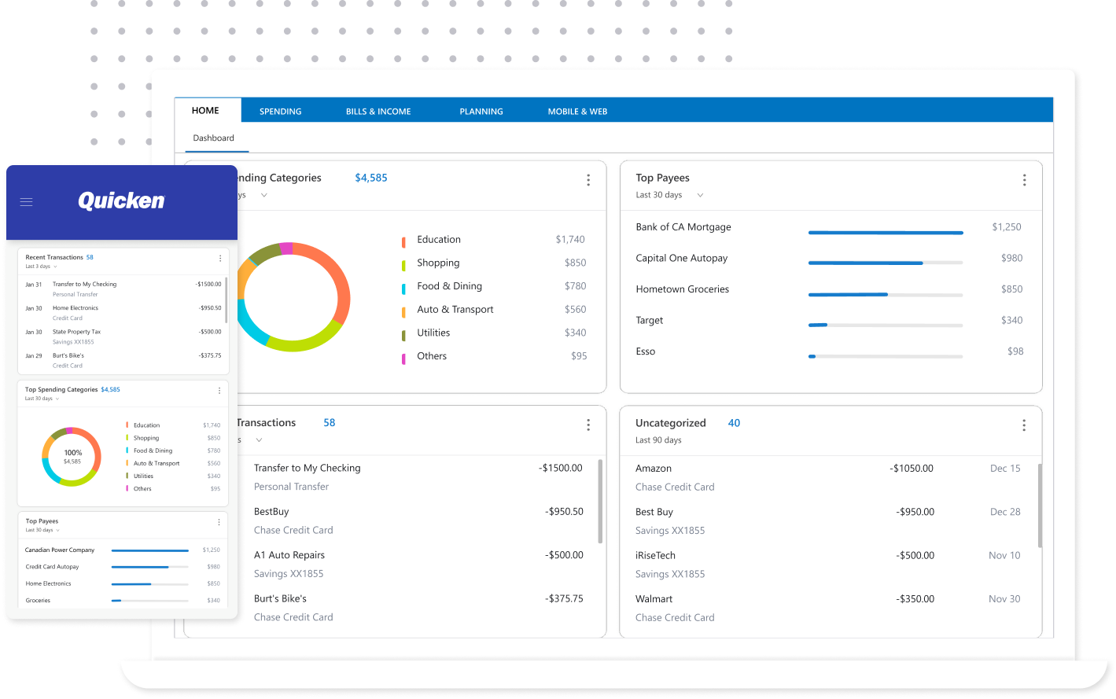Expand Last 3 days dropdown in mobile Recent Transactions
Screen dimensions: 1116x699
pos(55,267)
